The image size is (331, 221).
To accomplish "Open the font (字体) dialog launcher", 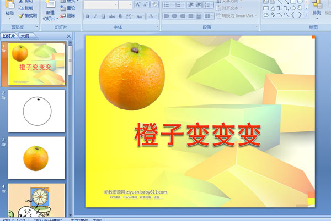I will (157, 26).
